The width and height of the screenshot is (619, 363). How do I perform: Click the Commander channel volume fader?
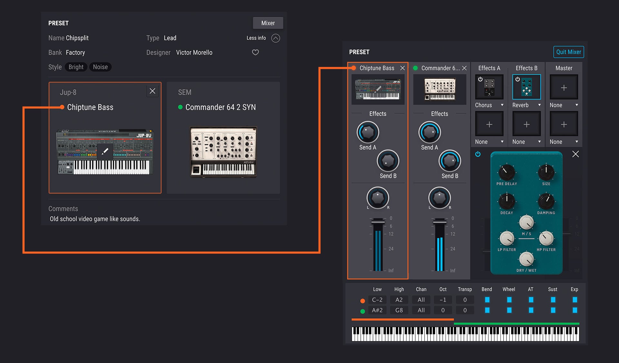pyautogui.click(x=440, y=222)
